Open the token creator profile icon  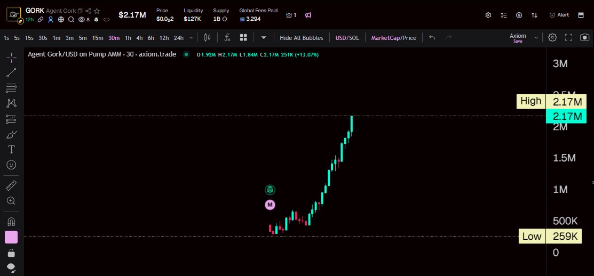[50, 19]
